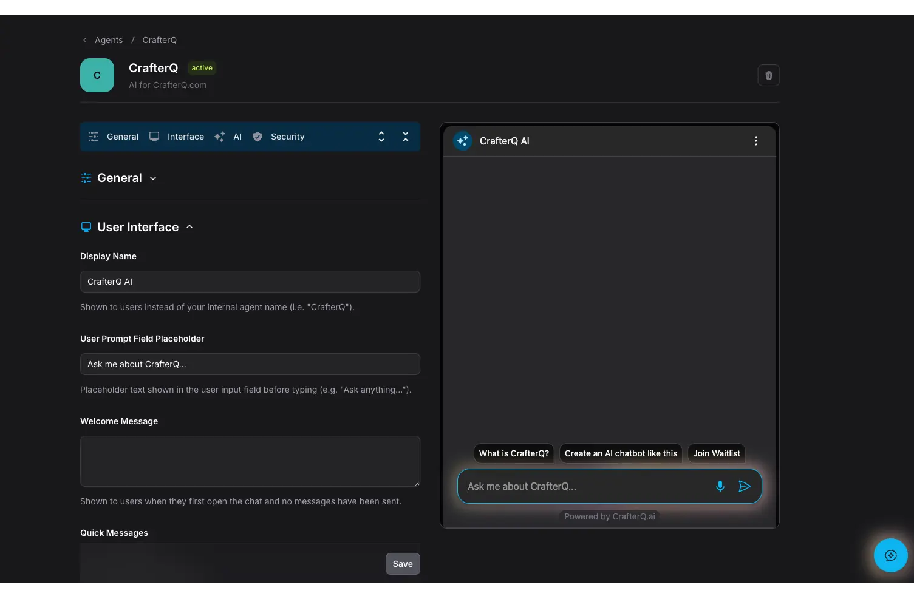The width and height of the screenshot is (914, 599).
Task: Open the 'Powered by CrafterQ.ai' link
Action: [x=610, y=516]
